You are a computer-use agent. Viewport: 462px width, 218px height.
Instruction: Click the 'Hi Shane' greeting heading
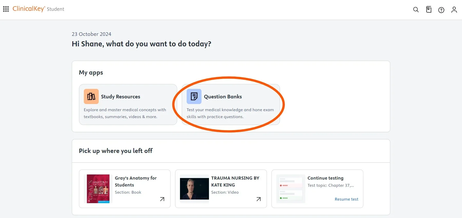coord(142,44)
